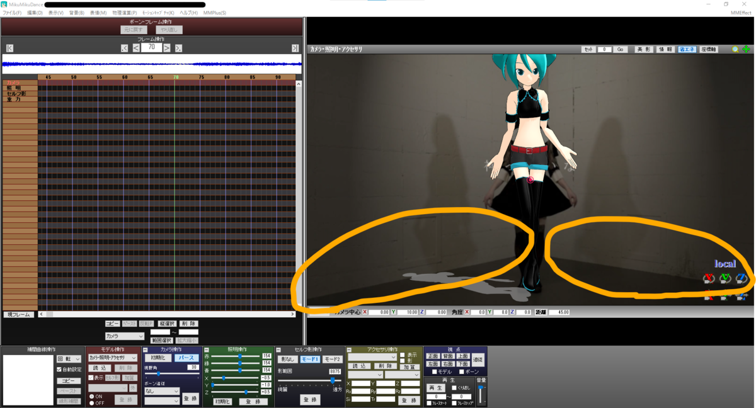
Task: Open the 表示(V) menu
Action: tap(56, 13)
